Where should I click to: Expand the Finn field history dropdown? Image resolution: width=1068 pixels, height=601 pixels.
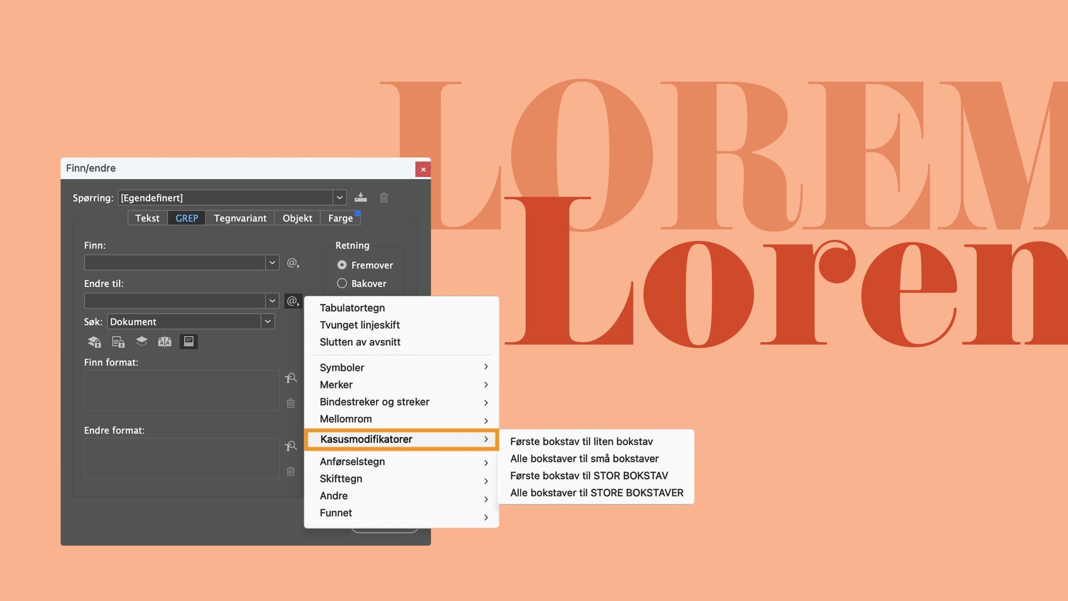(272, 263)
